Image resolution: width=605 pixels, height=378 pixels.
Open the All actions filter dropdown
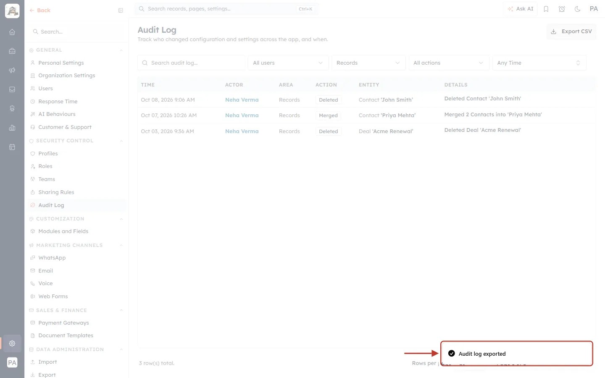(x=449, y=63)
